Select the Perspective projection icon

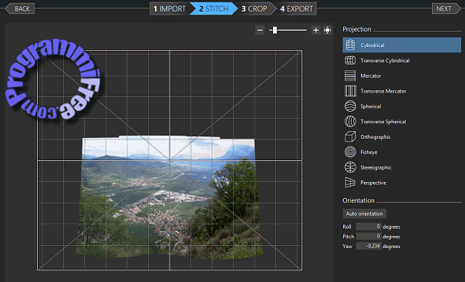(x=350, y=183)
